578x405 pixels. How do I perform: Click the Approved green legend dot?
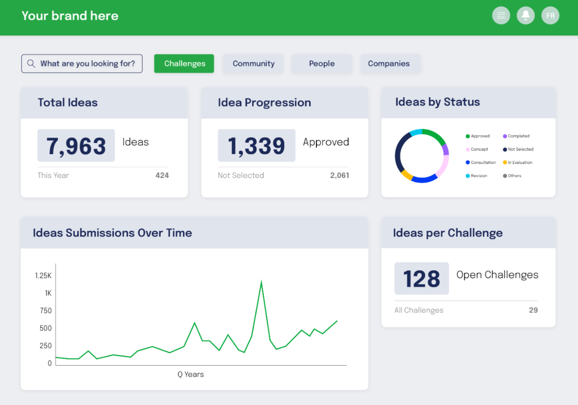468,136
